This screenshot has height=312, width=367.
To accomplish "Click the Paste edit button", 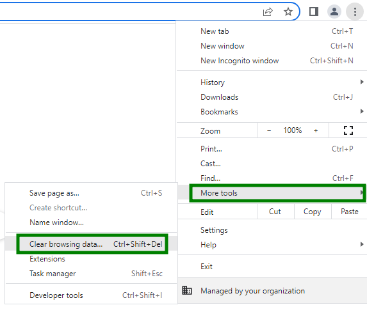I will click(350, 212).
